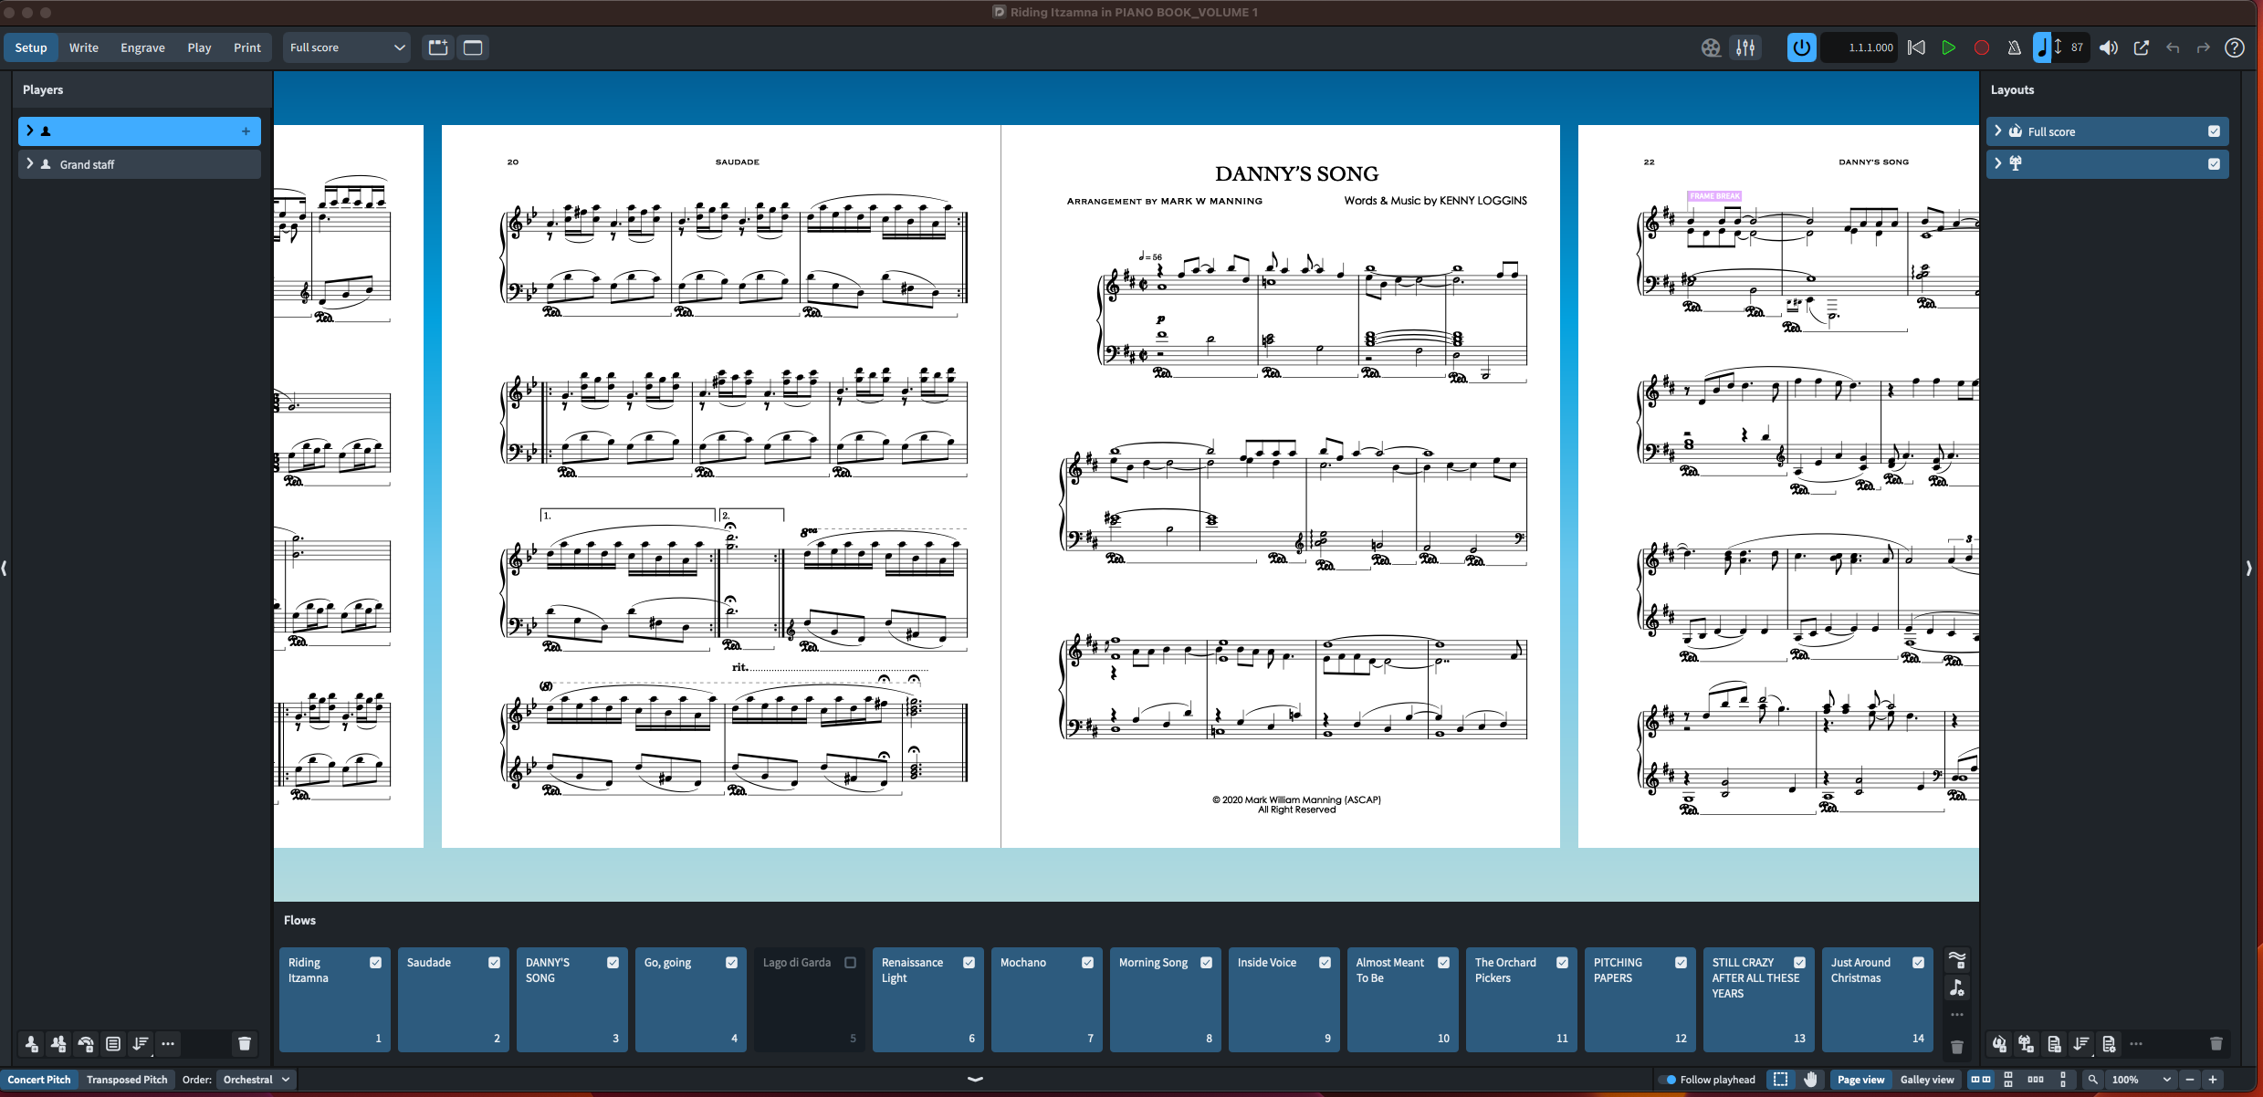The height and width of the screenshot is (1097, 2263).
Task: Toggle the Follow playhead switch
Action: point(1669,1080)
